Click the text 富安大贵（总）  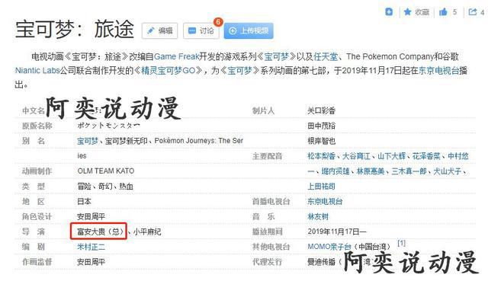100,232
